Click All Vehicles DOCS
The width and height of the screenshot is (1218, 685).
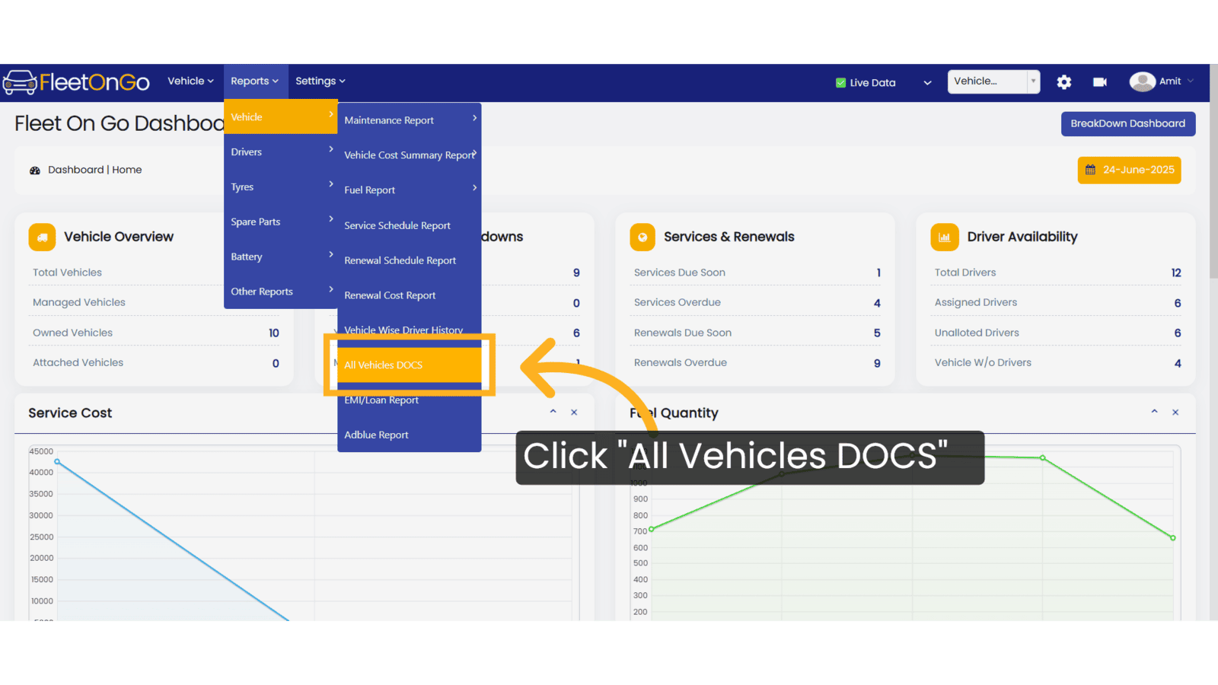(x=410, y=365)
